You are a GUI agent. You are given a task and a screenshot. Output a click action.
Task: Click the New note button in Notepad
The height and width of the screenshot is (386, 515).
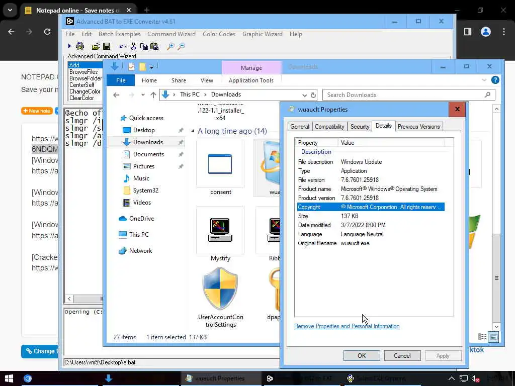click(37, 111)
